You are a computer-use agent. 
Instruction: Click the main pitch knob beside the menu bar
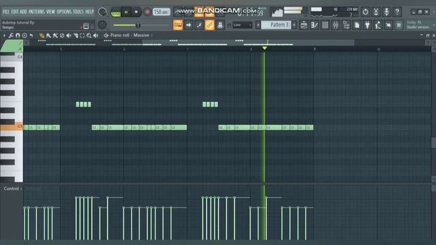click(x=102, y=12)
